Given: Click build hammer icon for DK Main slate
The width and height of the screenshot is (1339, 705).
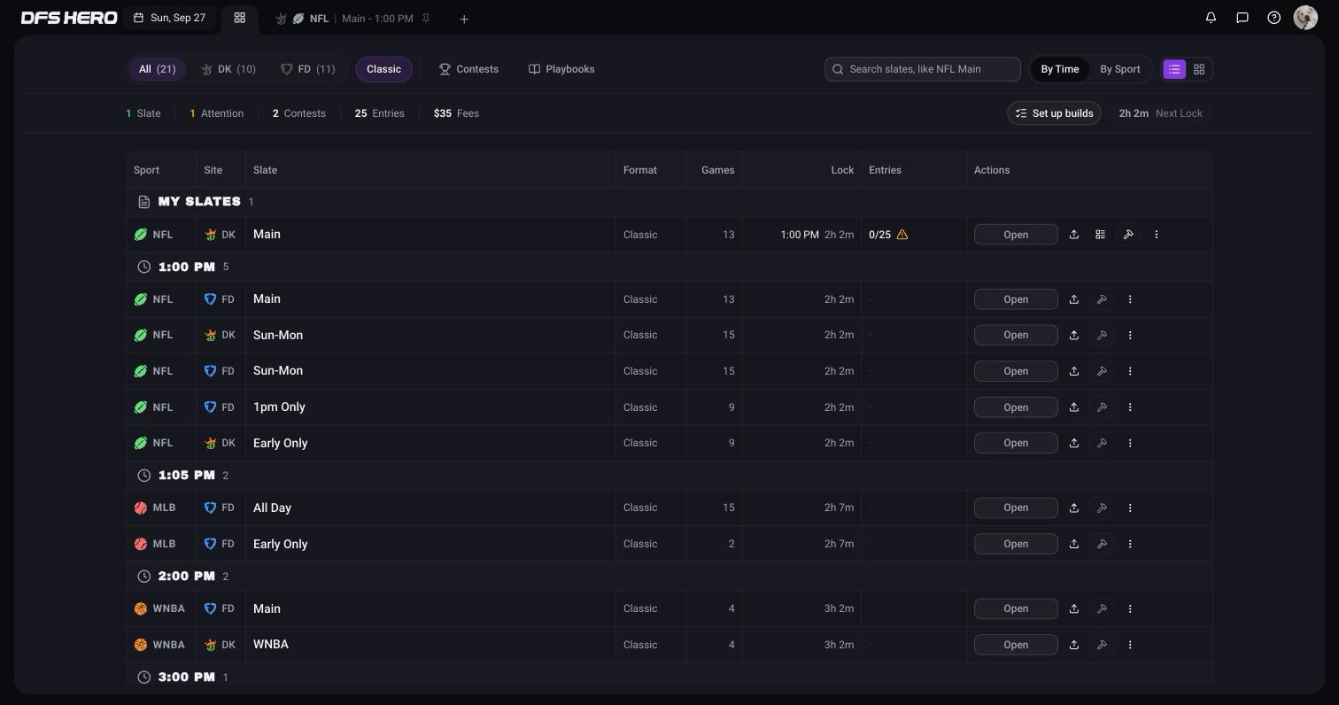Looking at the screenshot, I should 1128,235.
